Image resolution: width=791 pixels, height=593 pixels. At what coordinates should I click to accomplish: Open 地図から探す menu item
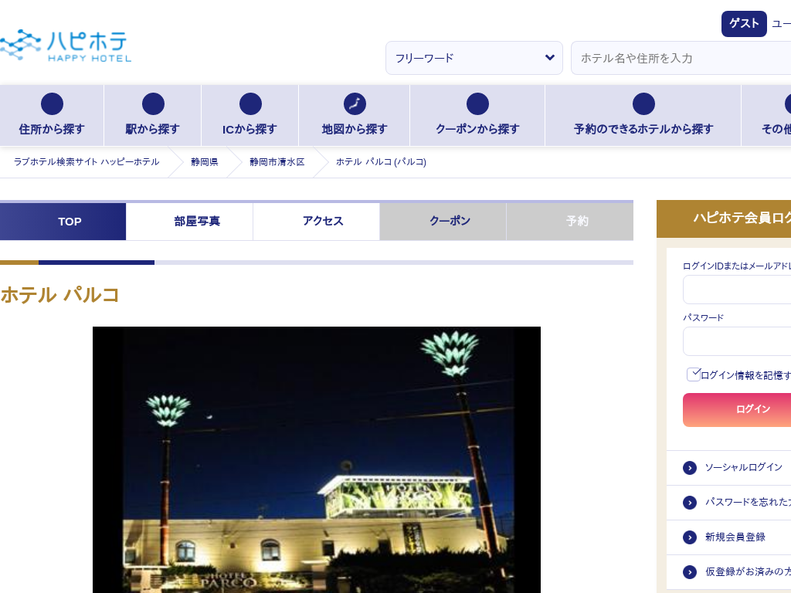(x=354, y=116)
